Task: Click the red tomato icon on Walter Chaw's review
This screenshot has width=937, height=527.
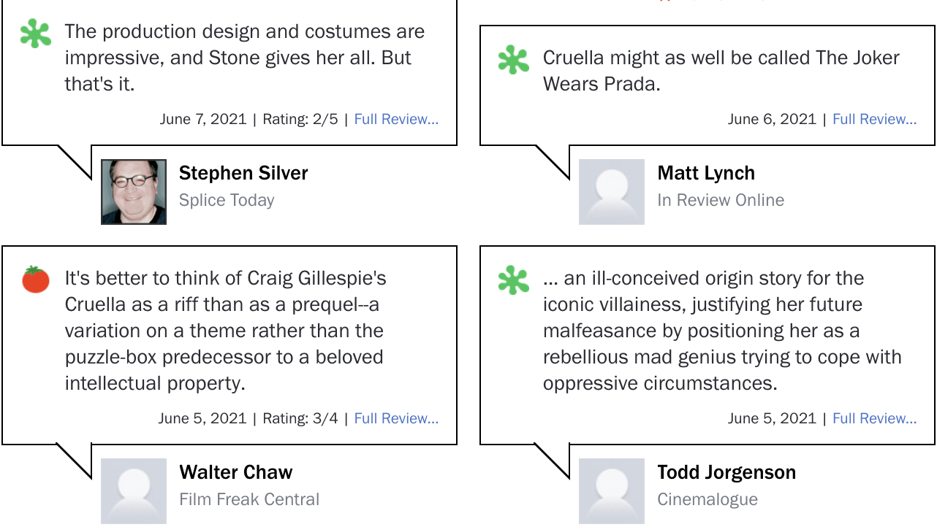Action: (36, 280)
